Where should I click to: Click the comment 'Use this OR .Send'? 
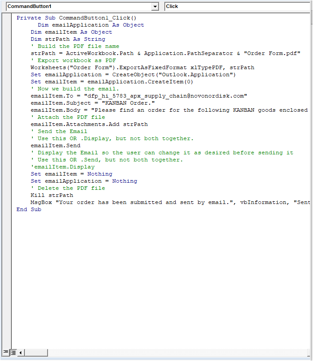[x=107, y=160]
